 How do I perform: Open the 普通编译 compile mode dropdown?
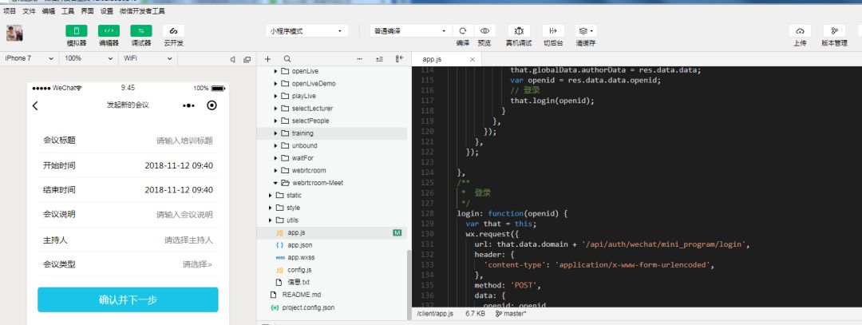(x=410, y=31)
